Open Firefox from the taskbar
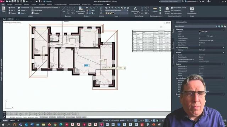This screenshot has width=227, height=127. [x=49, y=125]
